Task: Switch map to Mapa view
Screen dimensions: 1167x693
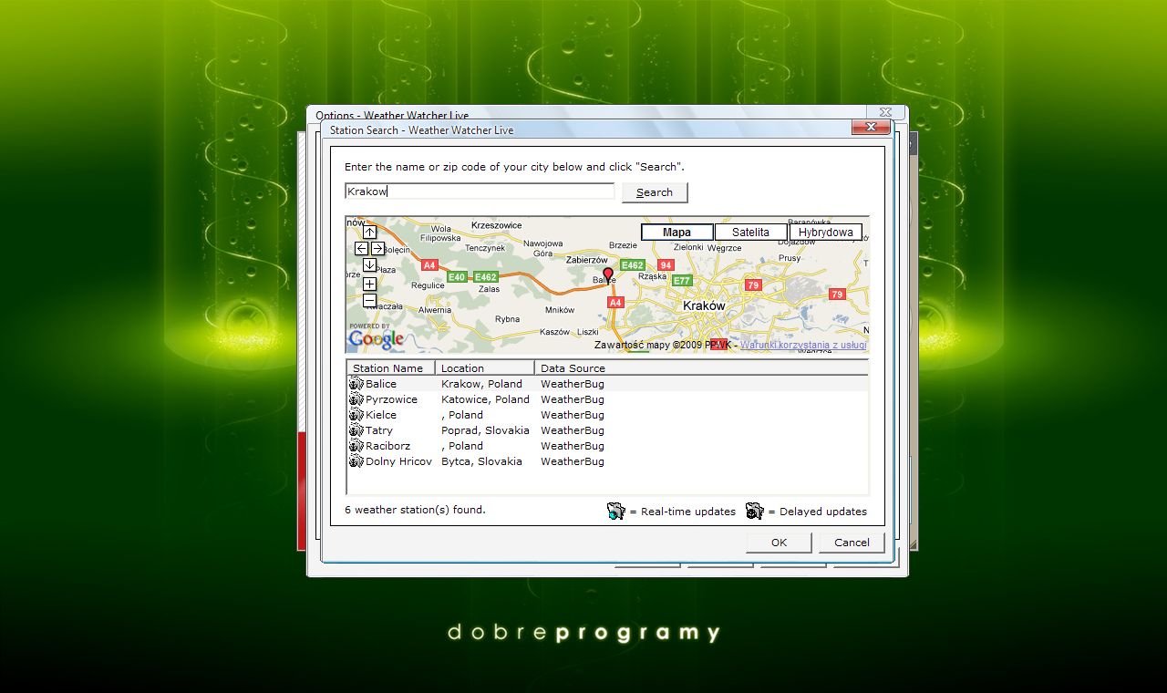Action: pos(676,233)
